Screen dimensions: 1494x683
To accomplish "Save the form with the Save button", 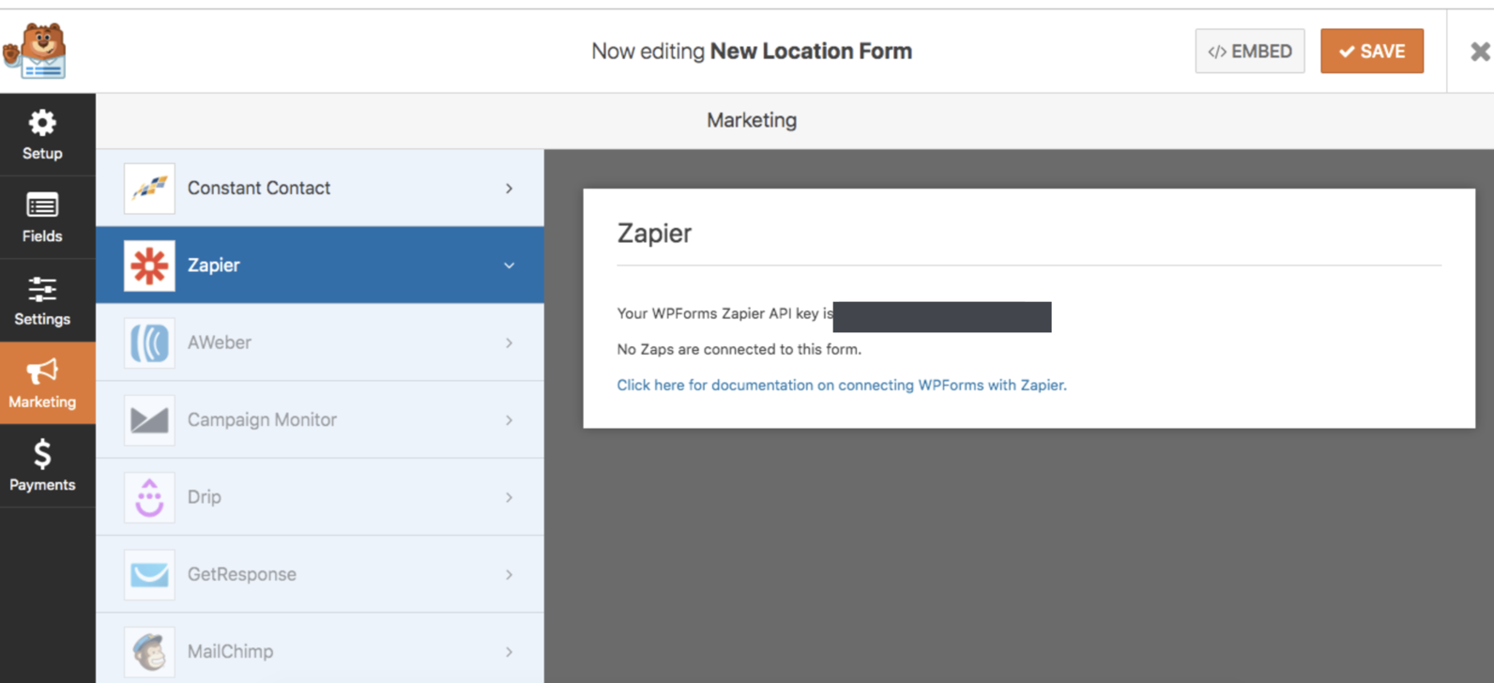I will (x=1372, y=52).
